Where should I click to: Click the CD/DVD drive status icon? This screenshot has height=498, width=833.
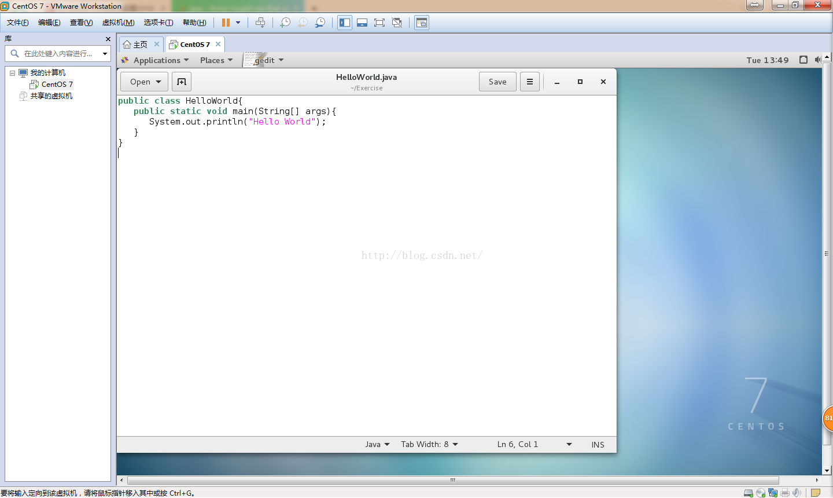tap(761, 493)
